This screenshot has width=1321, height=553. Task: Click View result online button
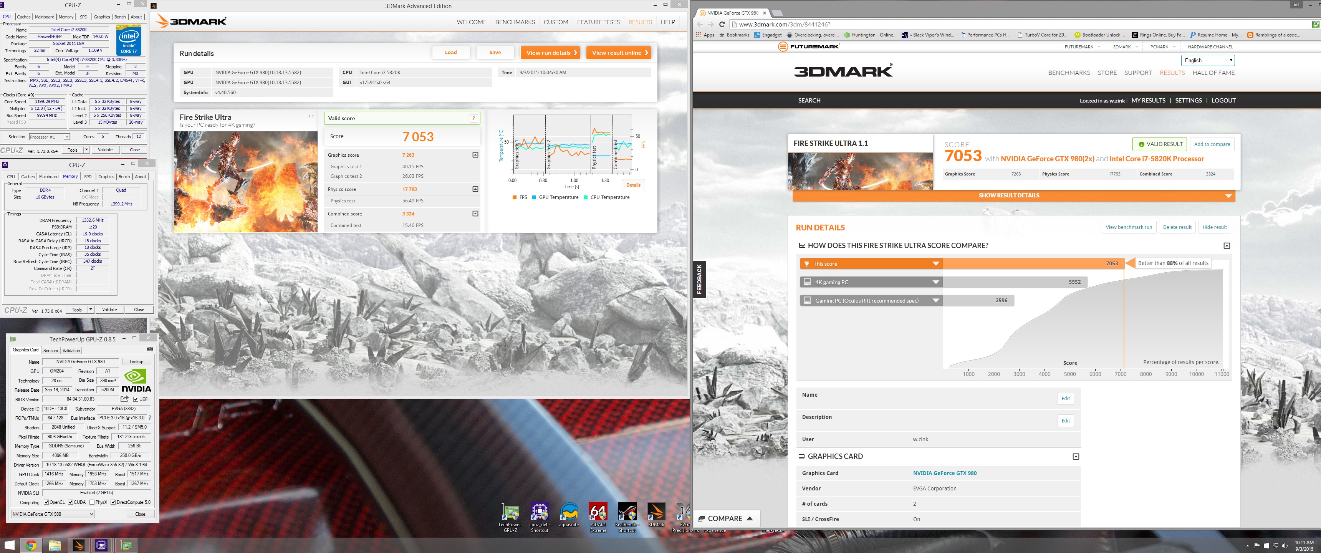click(x=618, y=53)
